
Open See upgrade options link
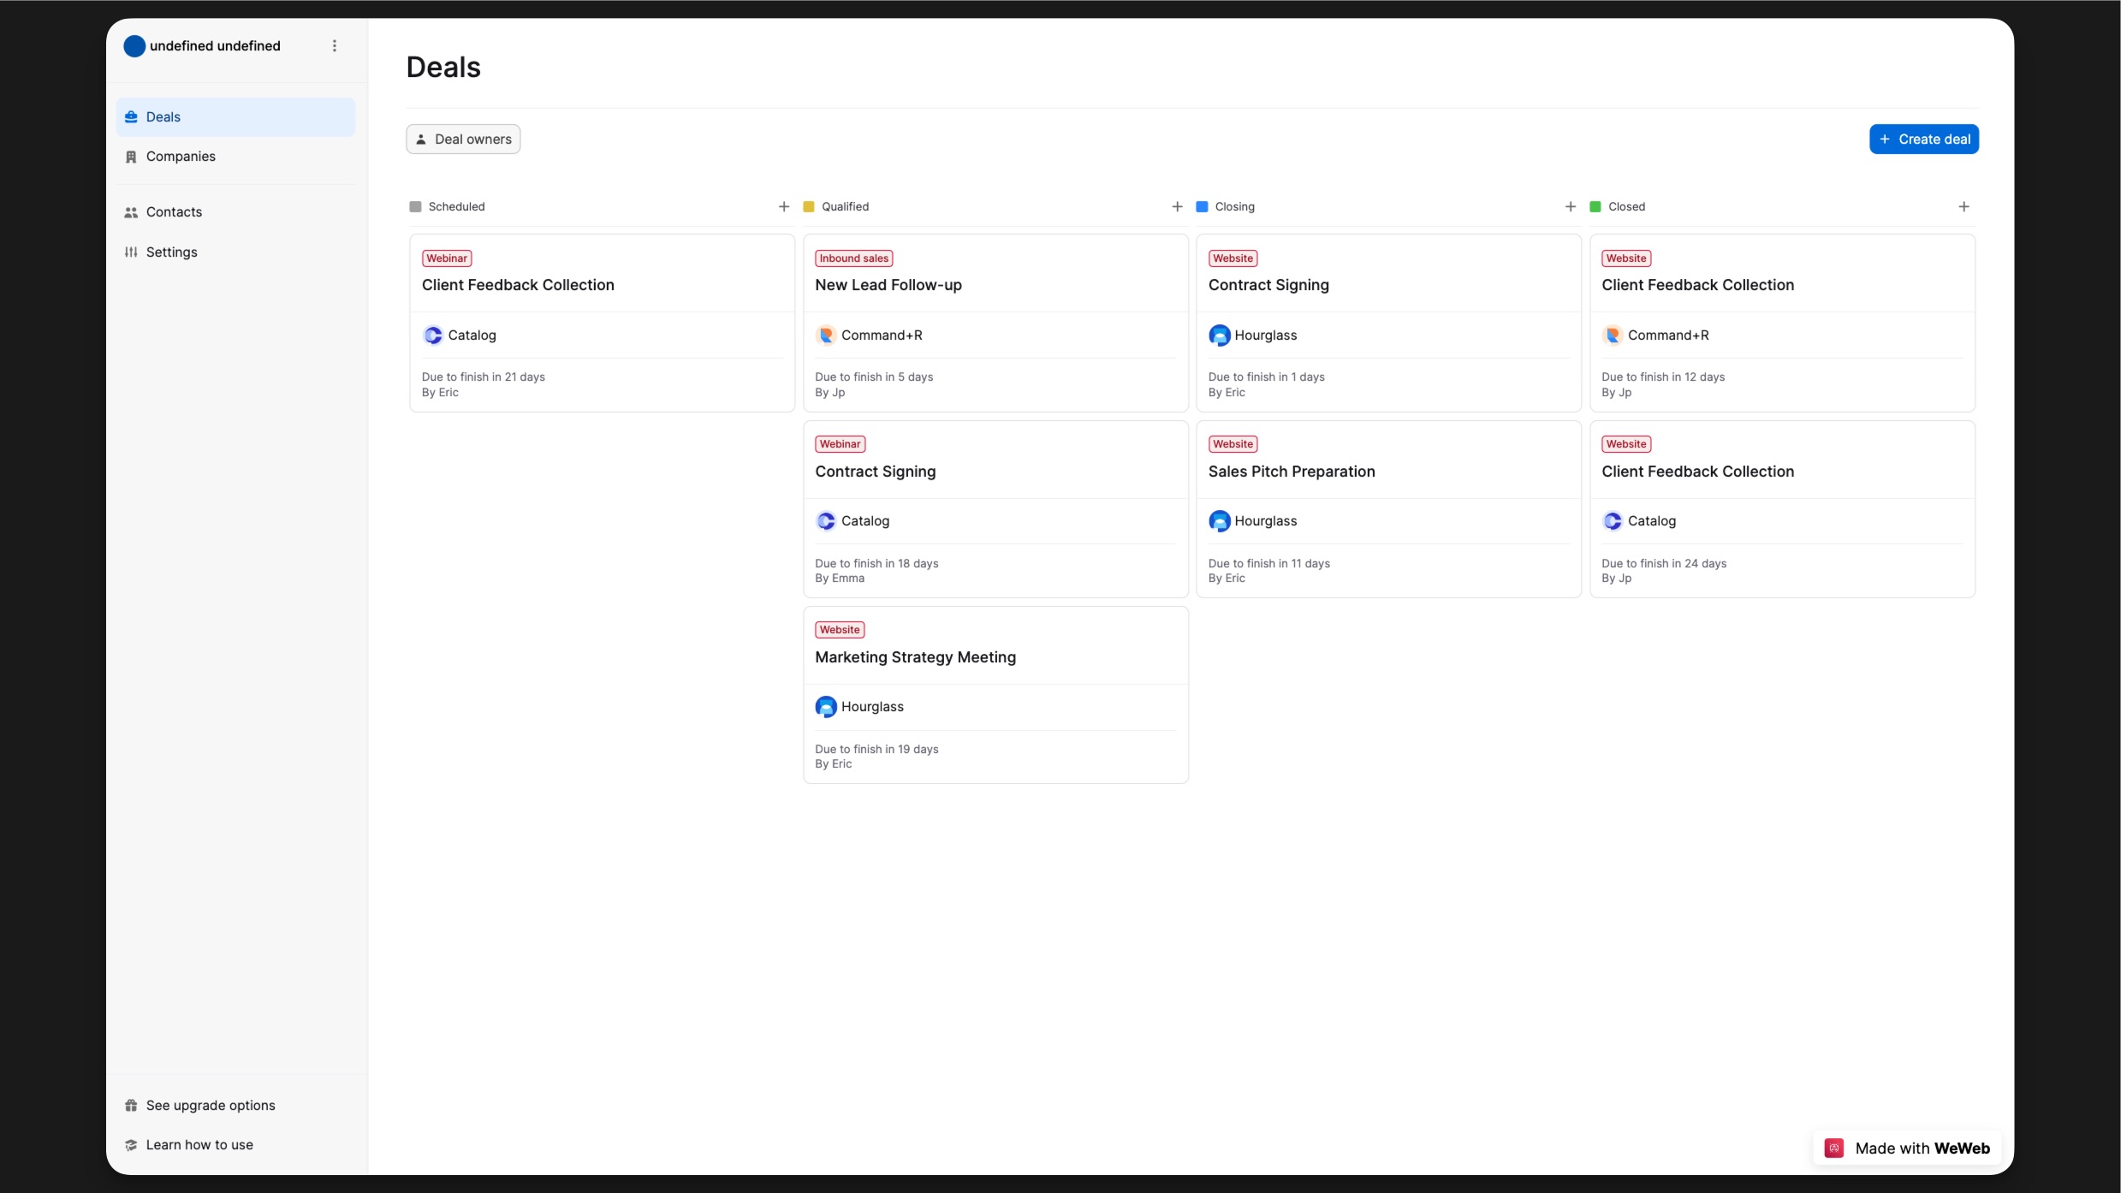click(x=210, y=1105)
